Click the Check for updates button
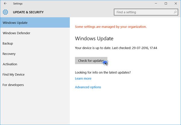Image resolution: width=181 pixels, height=125 pixels. pyautogui.click(x=91, y=61)
